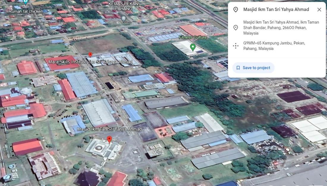Image resolution: width=327 pixels, height=186 pixels.
Task: Save the place to project
Action: coord(253,68)
